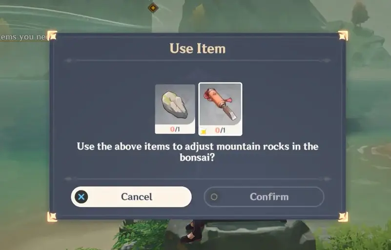The image size is (391, 250).
Task: Click the bottom-left gold corner ornament
Action: click(52, 217)
